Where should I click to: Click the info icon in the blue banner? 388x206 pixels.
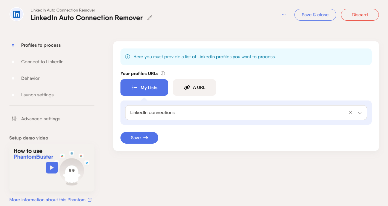tap(128, 57)
